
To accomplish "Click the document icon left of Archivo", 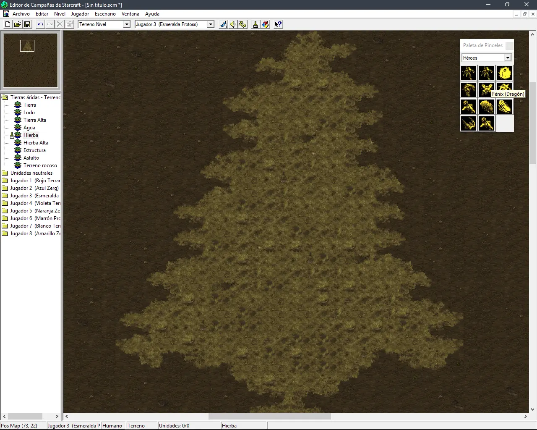I will [6, 14].
